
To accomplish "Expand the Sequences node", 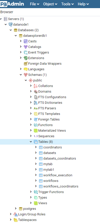I will click(x=31, y=136).
